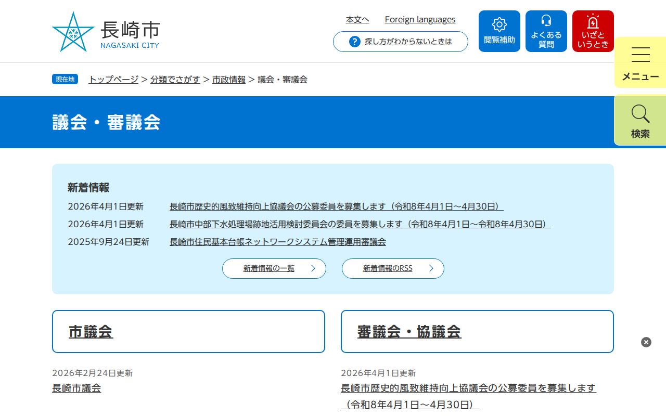This screenshot has height=416, width=666.
Task: Click the red いざというとき emergency button
Action: [x=593, y=31]
